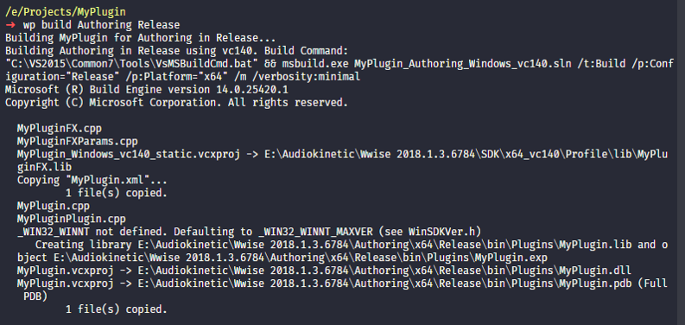The height and width of the screenshot is (325, 685).
Task: Click the "wp build Authoring Release" command
Action: point(101,25)
